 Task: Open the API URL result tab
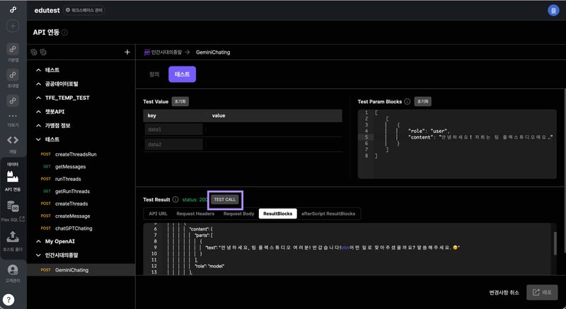tap(158, 214)
